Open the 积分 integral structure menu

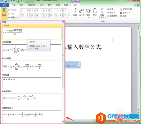click(x=95, y=13)
